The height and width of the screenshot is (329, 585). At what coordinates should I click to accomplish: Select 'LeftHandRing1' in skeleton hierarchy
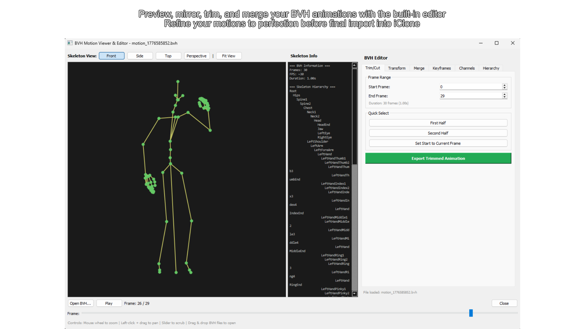332,255
